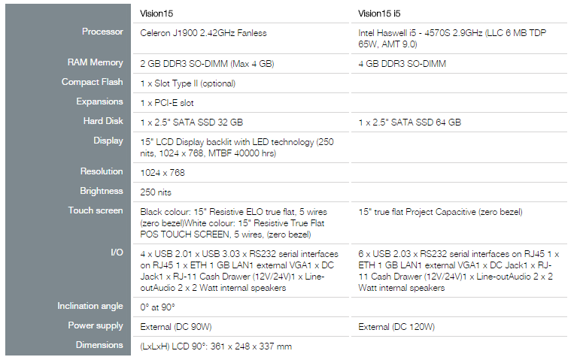The image size is (580, 360).
Task: Click the Brightness row label
Action: click(101, 192)
